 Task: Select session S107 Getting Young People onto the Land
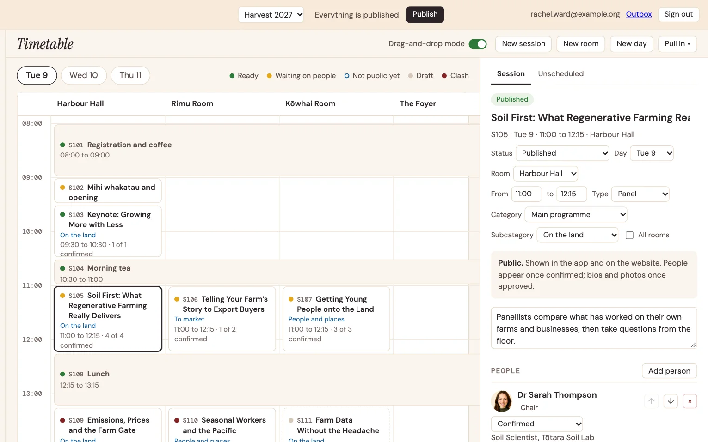pos(336,319)
